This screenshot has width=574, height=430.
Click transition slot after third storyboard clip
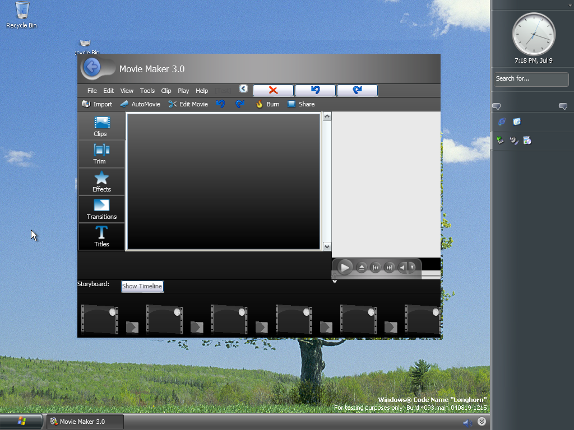261,327
